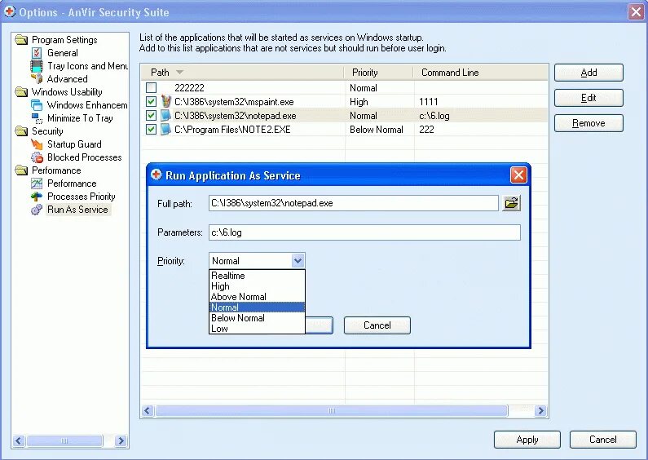The height and width of the screenshot is (460, 648).
Task: Click the tree panel scrollbar right arrow
Action: coord(121,441)
